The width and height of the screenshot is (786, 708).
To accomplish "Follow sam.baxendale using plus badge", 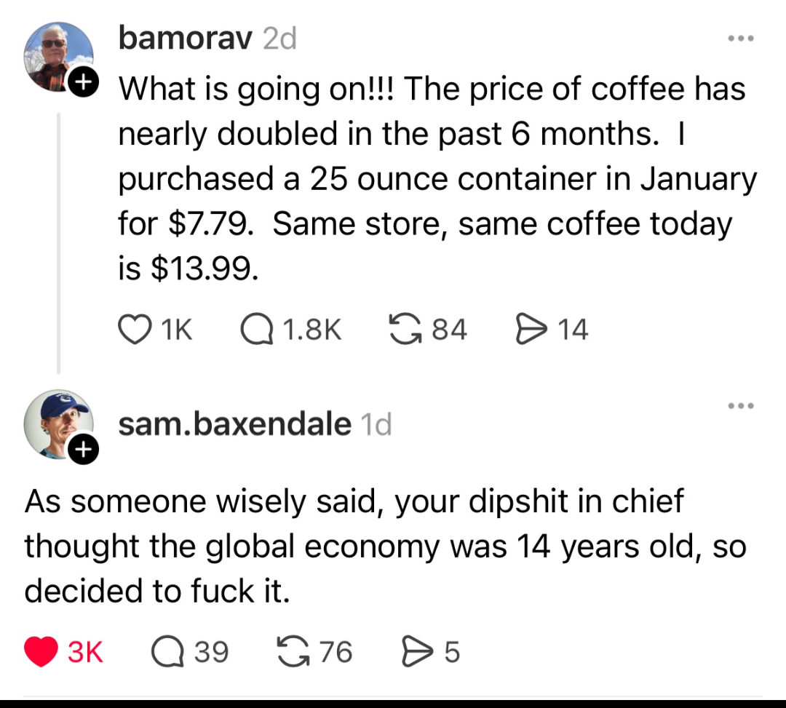I will pos(84,451).
